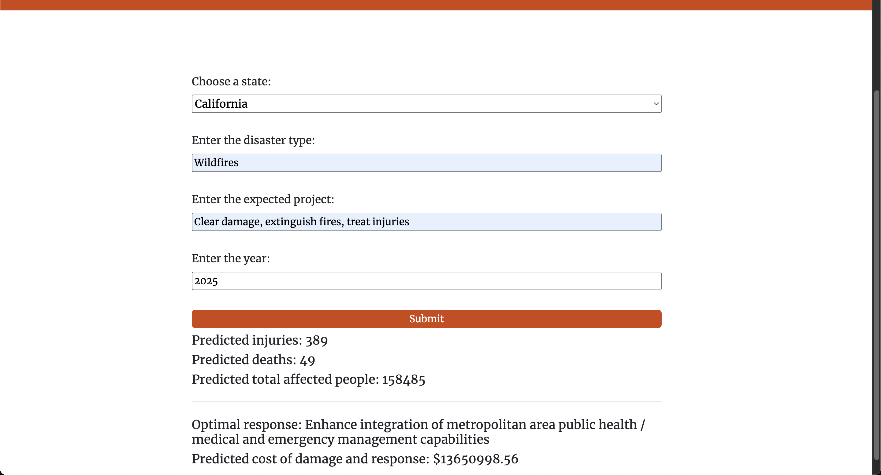The width and height of the screenshot is (881, 475).
Task: Click the "Choose a state:" label
Action: [231, 81]
